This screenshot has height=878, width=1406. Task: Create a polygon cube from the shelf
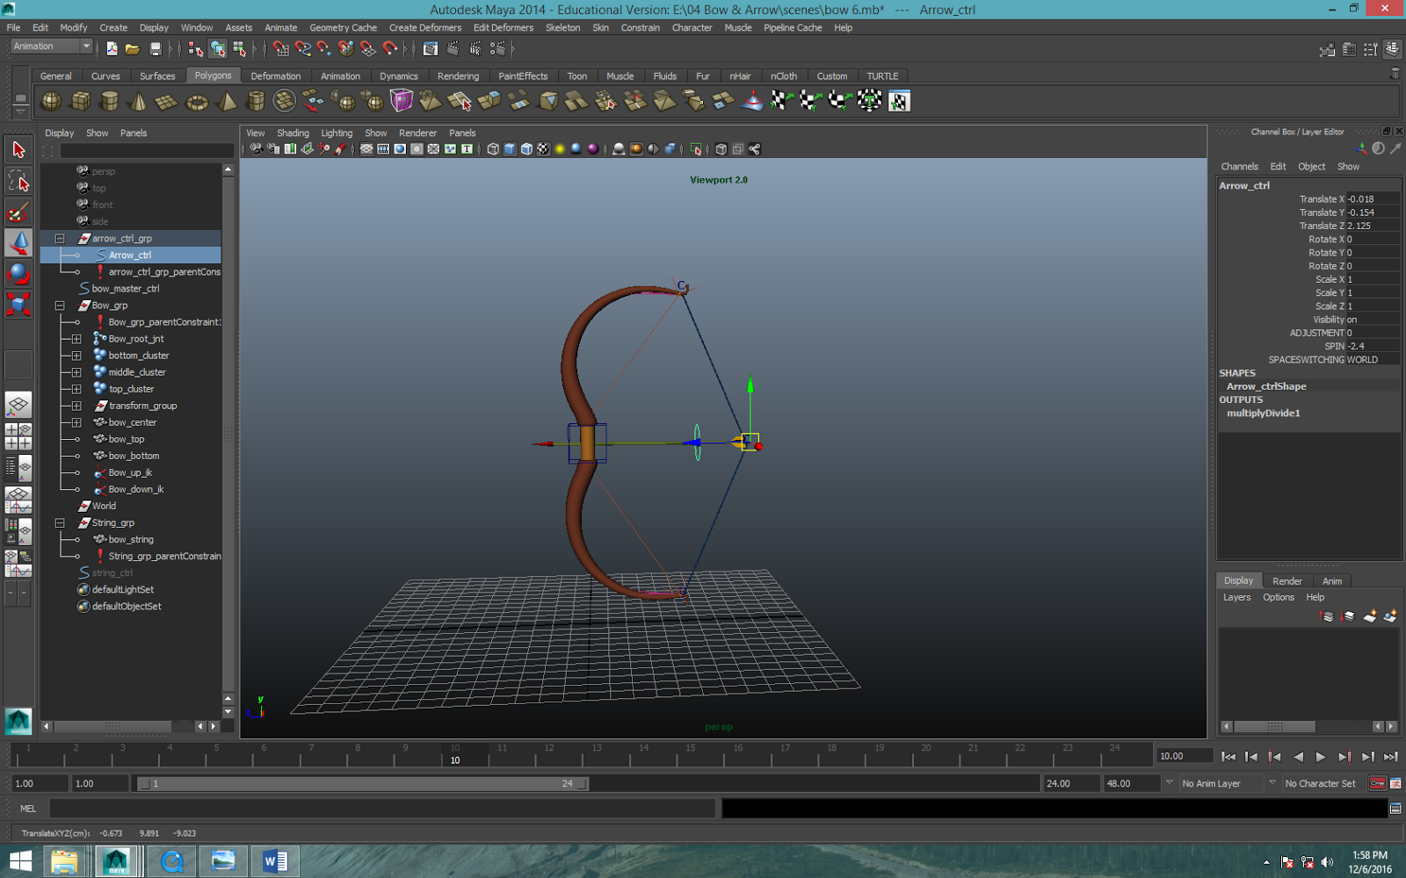pyautogui.click(x=81, y=101)
